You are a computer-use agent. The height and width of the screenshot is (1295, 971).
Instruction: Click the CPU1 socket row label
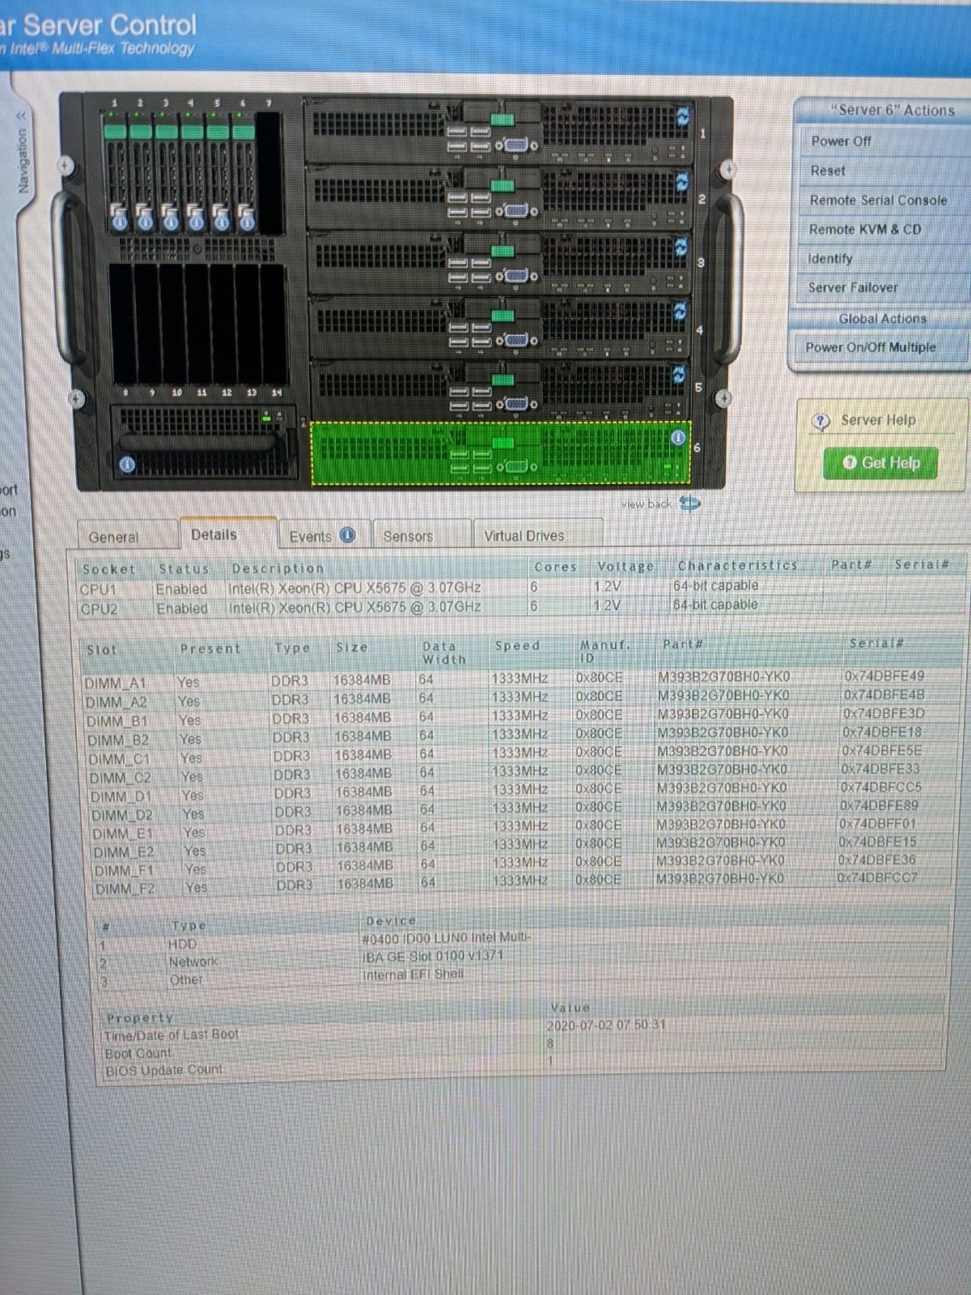pyautogui.click(x=98, y=589)
